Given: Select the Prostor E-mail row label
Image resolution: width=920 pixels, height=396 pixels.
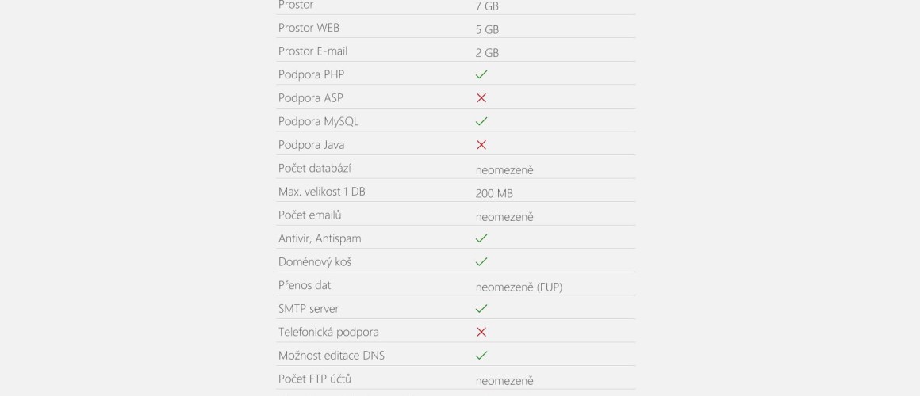Looking at the screenshot, I should [312, 51].
